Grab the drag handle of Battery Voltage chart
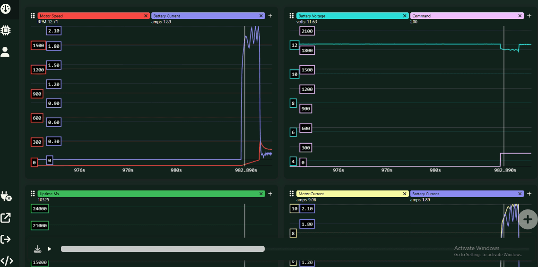The height and width of the screenshot is (267, 538). [x=292, y=16]
